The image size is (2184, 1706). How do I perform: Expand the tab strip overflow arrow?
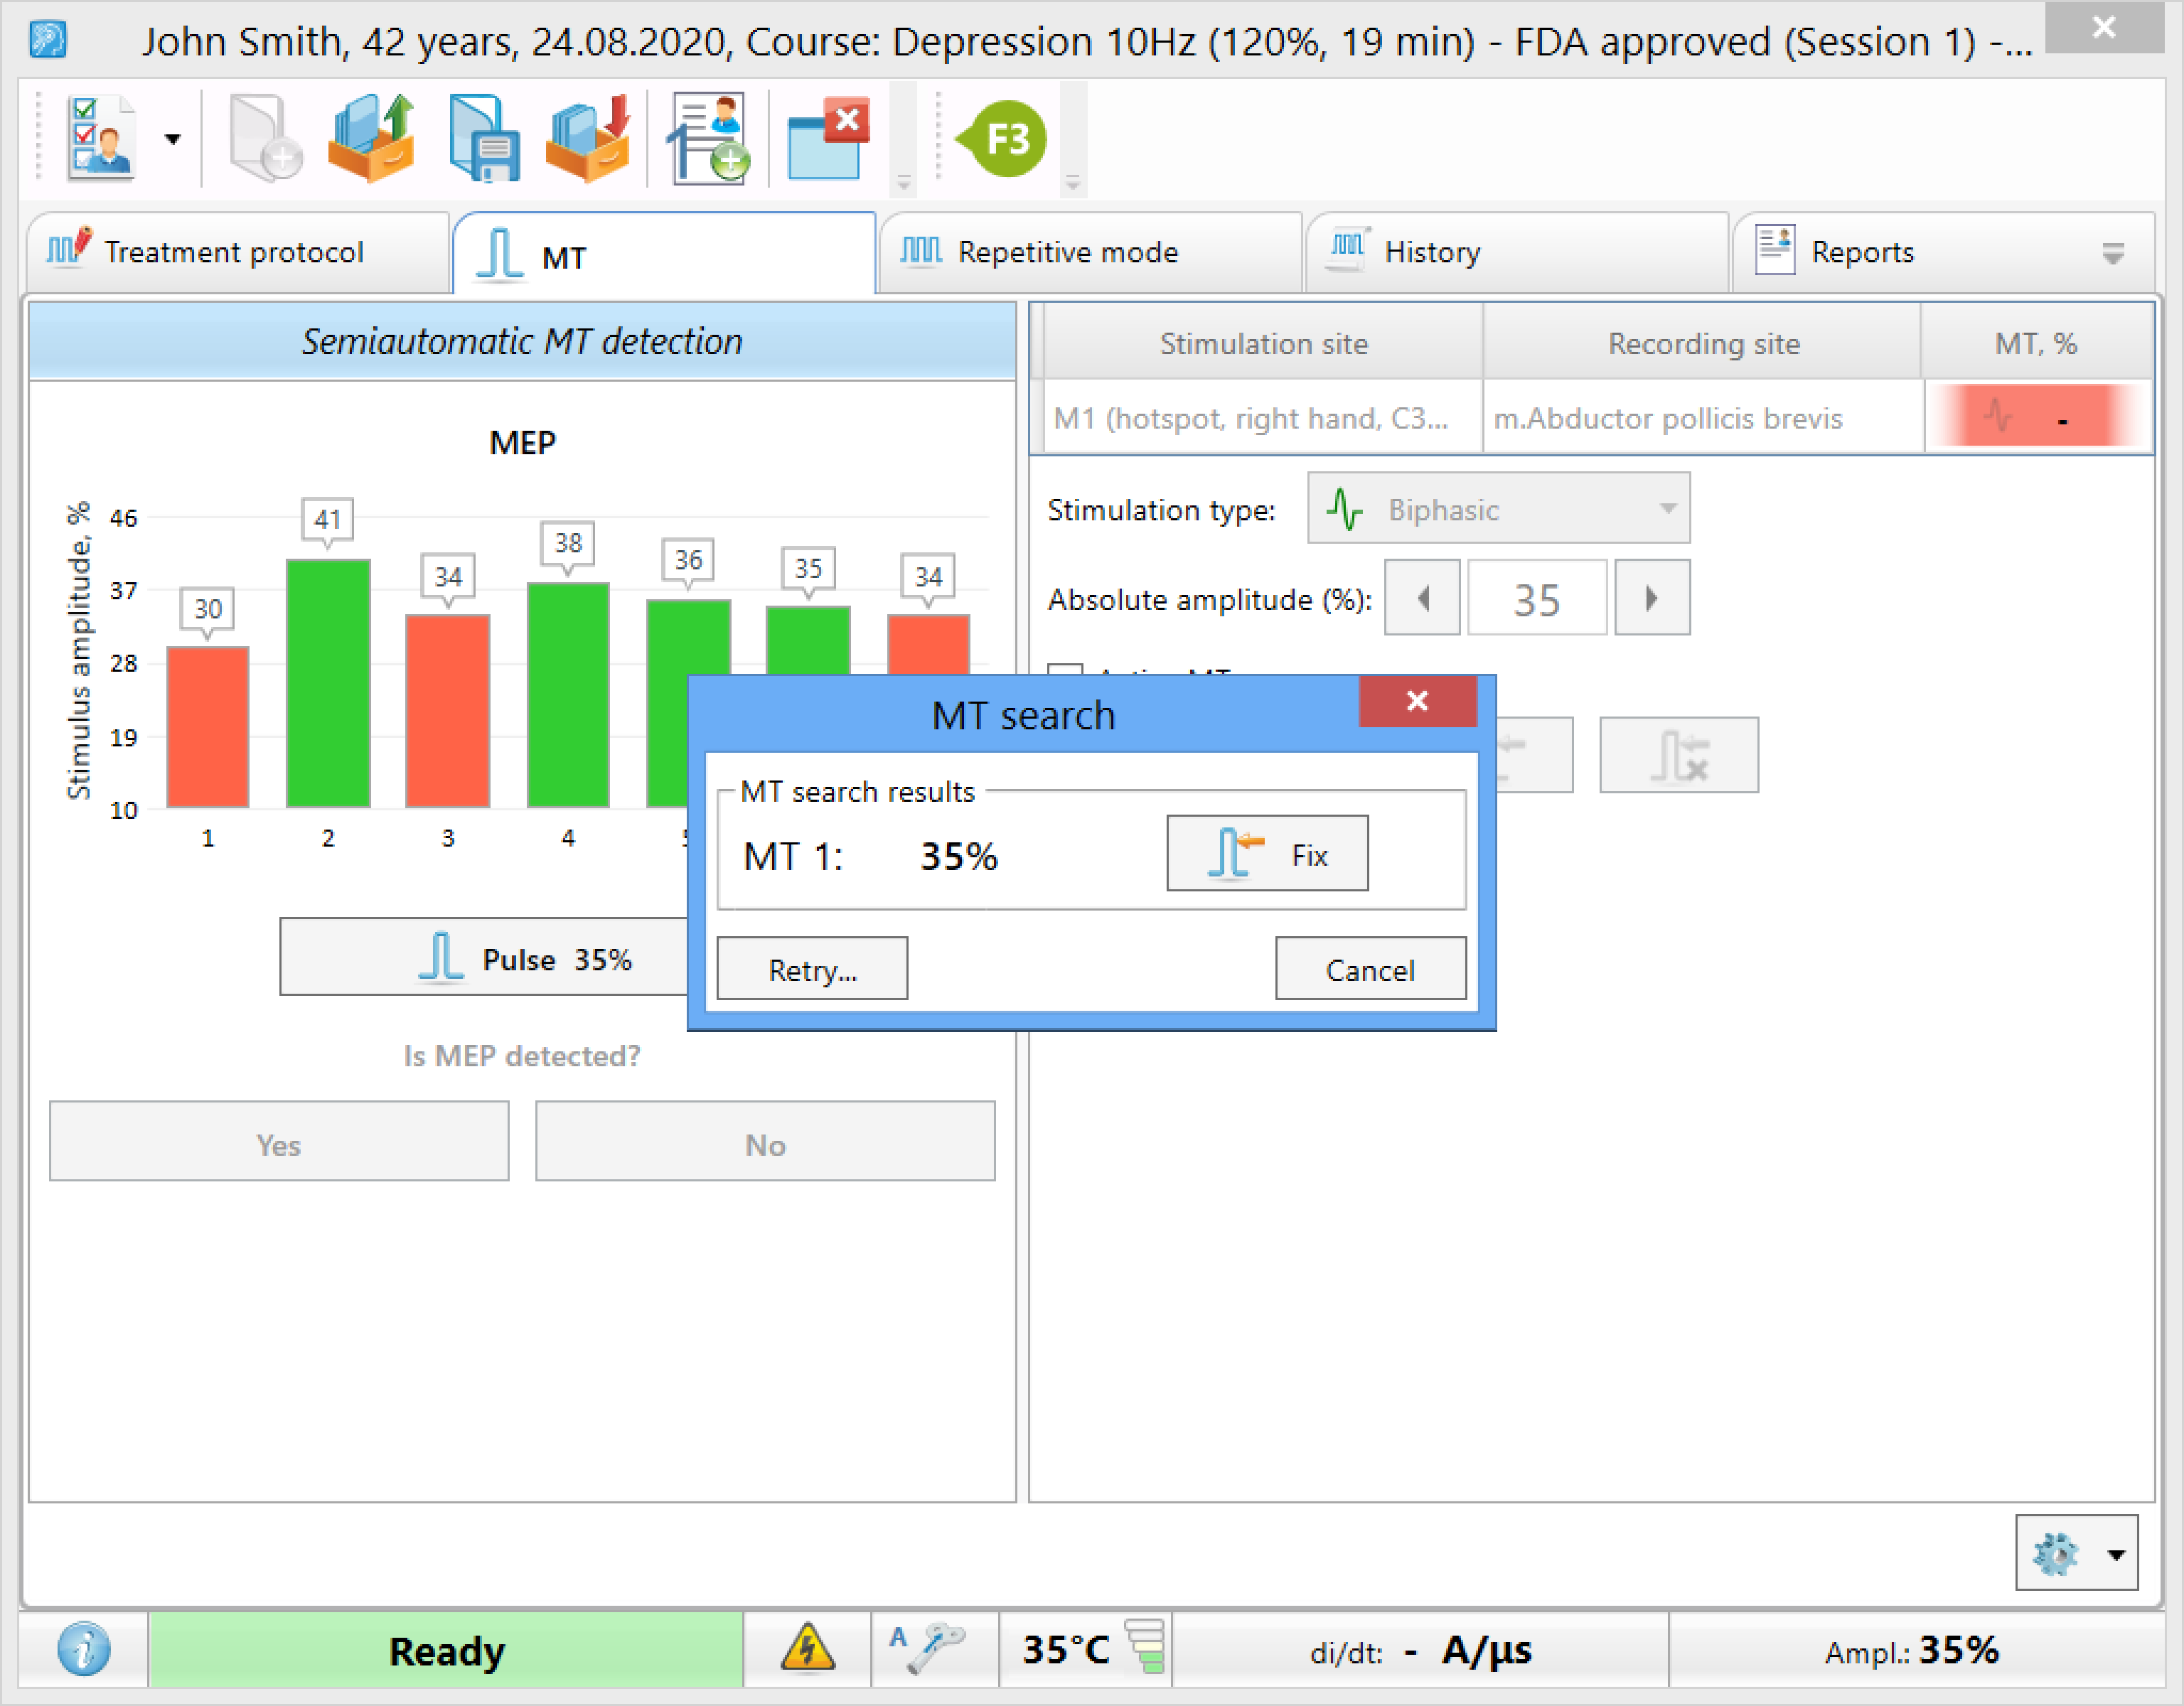[2112, 254]
